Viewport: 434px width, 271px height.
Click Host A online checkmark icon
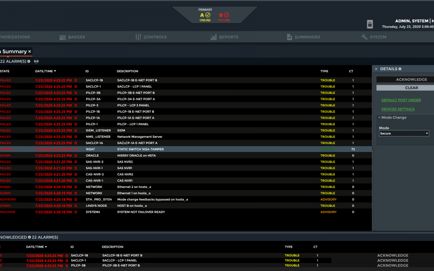pyautogui.click(x=208, y=15)
